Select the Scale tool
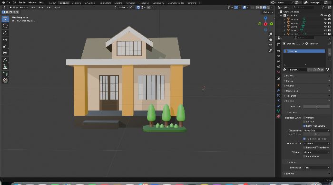The width and height of the screenshot is (333, 185). (5, 46)
